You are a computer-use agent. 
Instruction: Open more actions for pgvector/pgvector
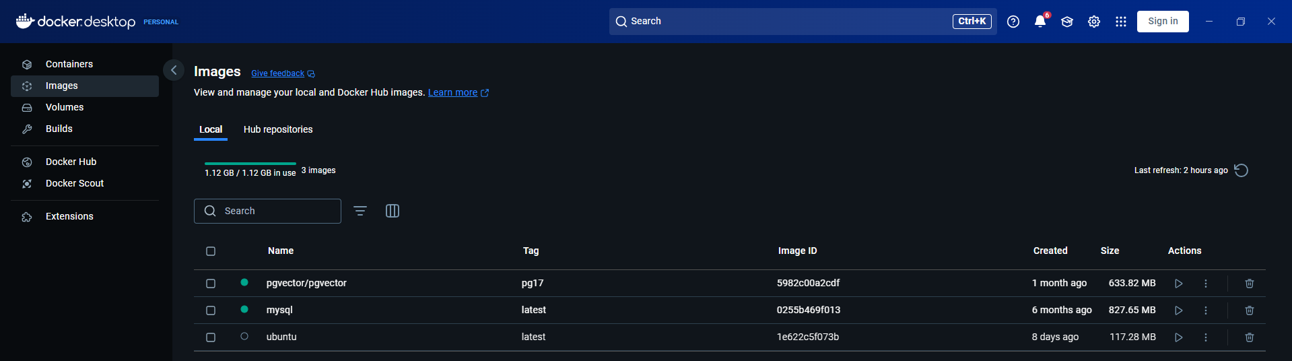(1206, 284)
